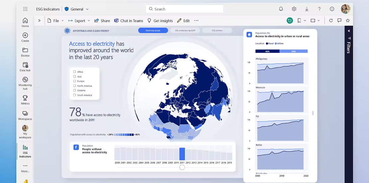The width and height of the screenshot is (369, 183).
Task: Click Get insights
Action: tap(160, 21)
